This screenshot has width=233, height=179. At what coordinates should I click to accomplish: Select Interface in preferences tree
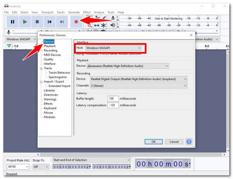pyautogui.click(x=49, y=64)
